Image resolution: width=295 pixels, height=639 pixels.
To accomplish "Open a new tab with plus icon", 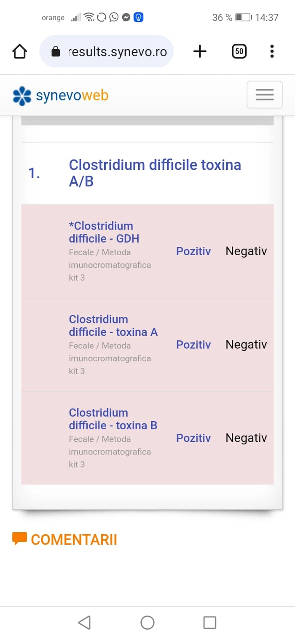I will pyautogui.click(x=200, y=51).
